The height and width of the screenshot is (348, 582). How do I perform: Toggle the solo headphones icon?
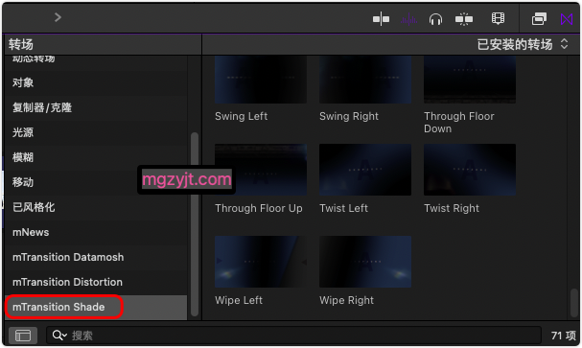[435, 19]
